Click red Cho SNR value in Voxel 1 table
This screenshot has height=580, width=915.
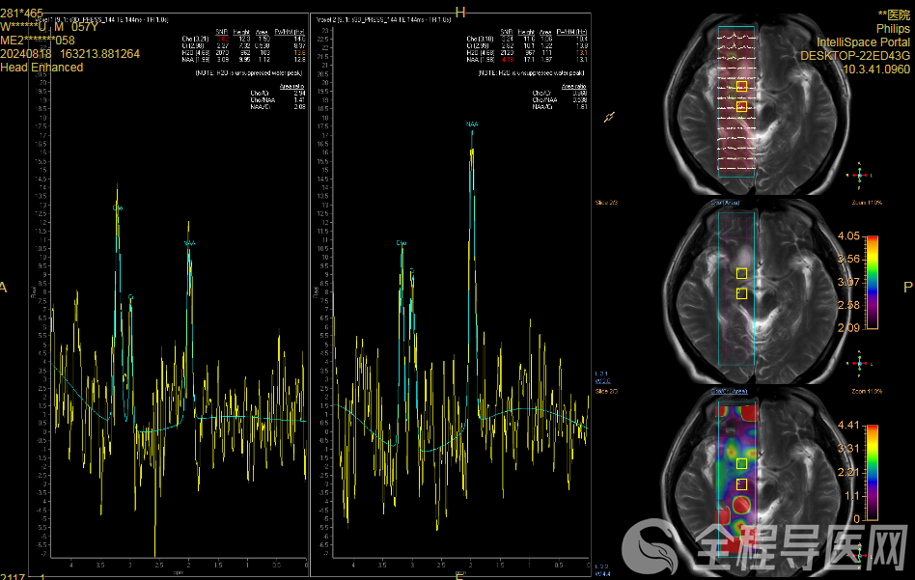click(x=222, y=40)
